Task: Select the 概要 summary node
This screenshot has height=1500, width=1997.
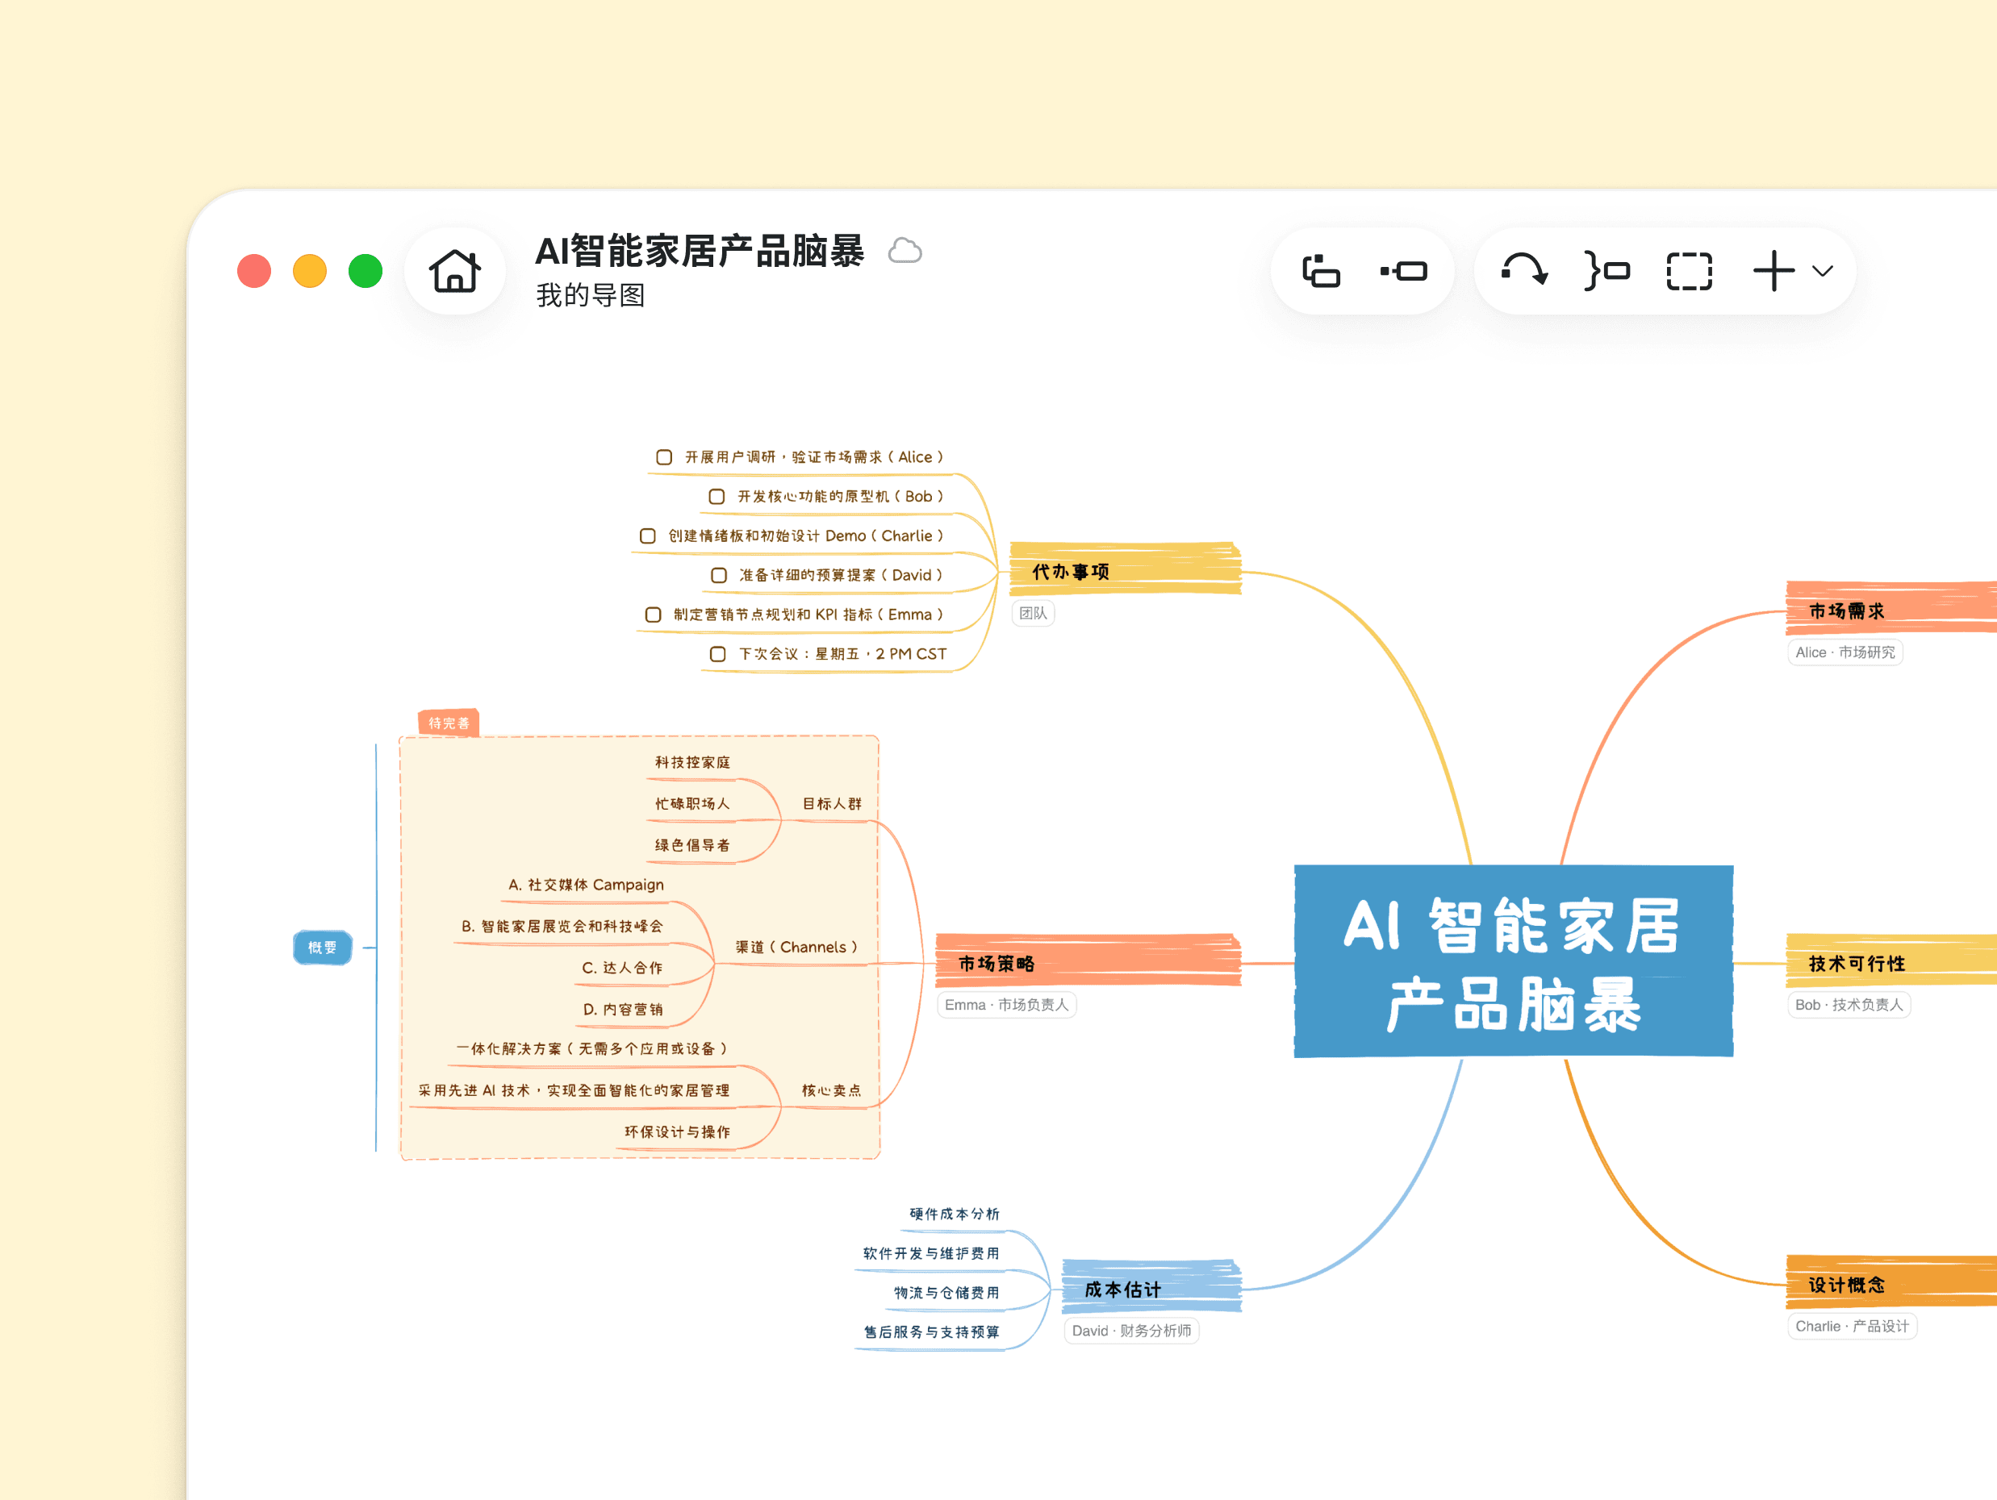Action: click(322, 948)
